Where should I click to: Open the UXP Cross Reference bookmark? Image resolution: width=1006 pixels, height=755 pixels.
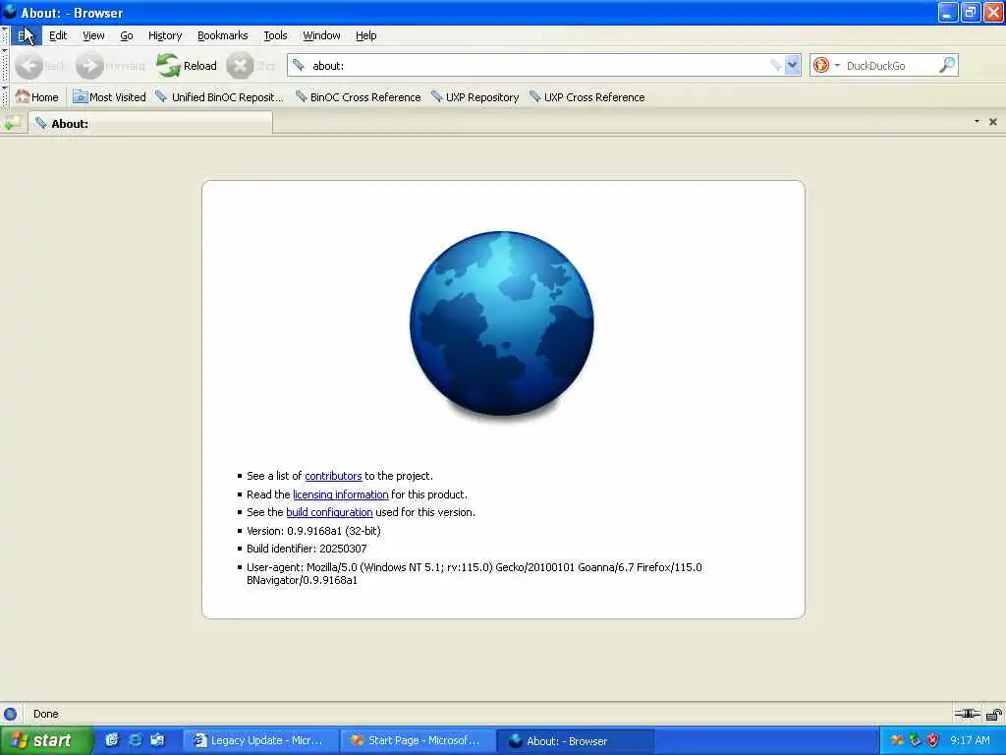point(587,97)
